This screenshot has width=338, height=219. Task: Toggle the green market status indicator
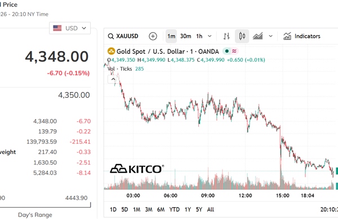(226, 51)
